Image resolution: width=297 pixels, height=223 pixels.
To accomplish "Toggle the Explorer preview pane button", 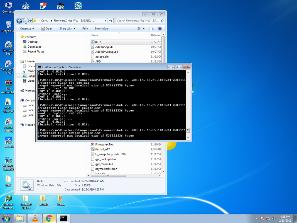I will [x=151, y=28].
